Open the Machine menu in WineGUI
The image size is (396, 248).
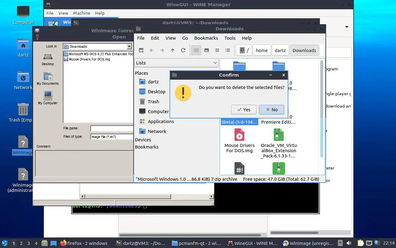[82, 13]
